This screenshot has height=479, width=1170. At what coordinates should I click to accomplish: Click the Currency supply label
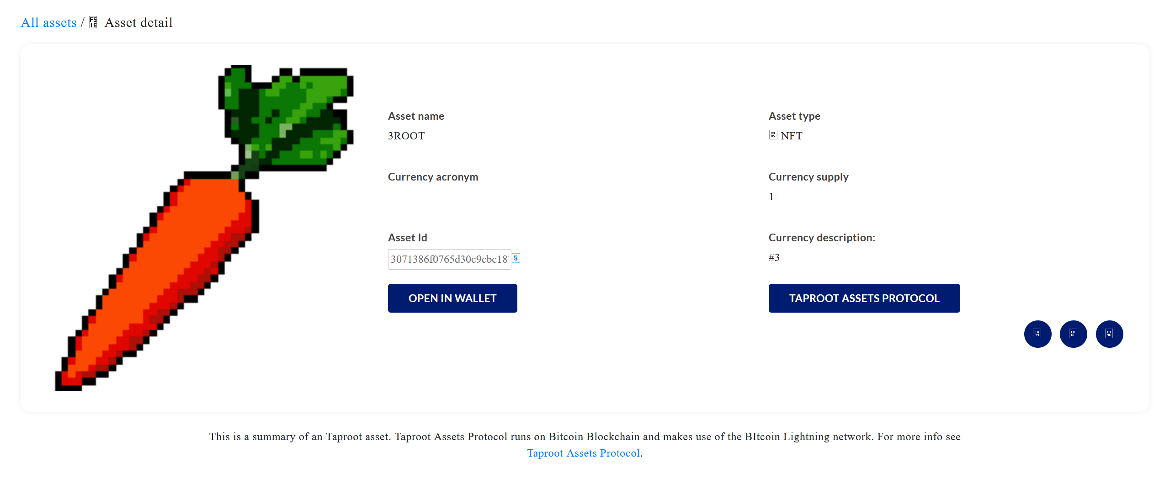pyautogui.click(x=808, y=177)
